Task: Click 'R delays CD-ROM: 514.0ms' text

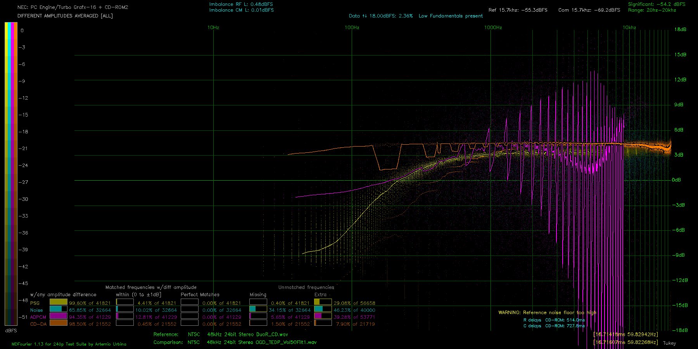Action: (554, 320)
